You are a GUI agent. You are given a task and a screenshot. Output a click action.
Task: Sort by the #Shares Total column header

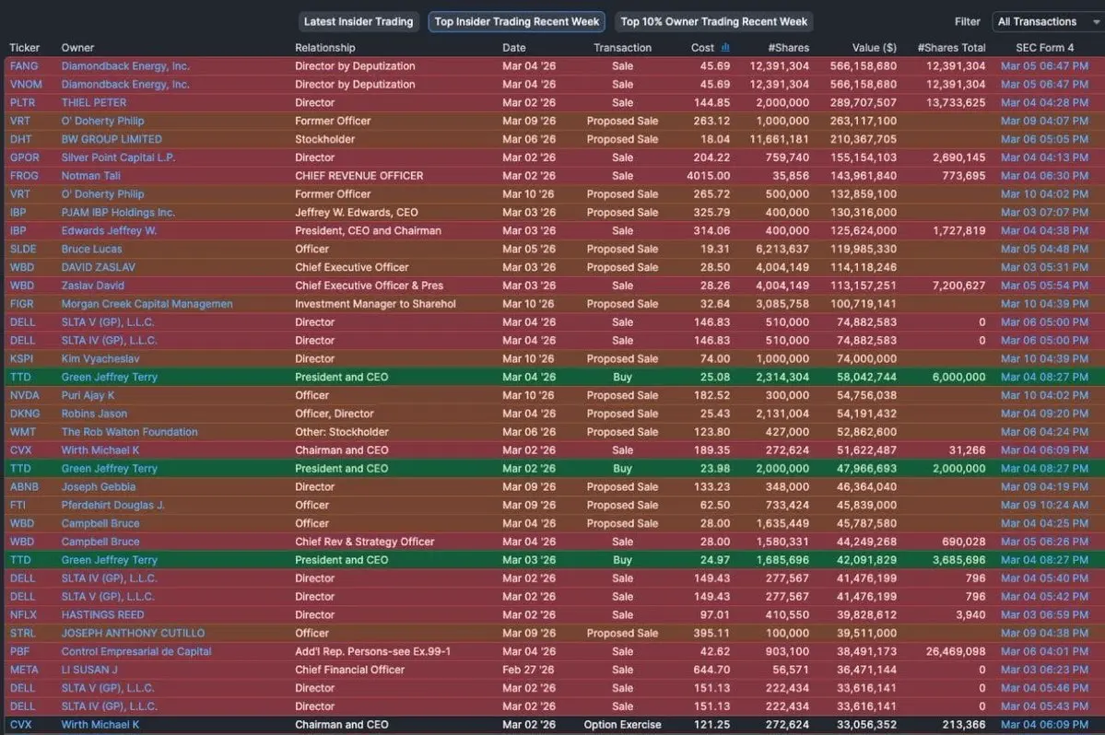[951, 48]
